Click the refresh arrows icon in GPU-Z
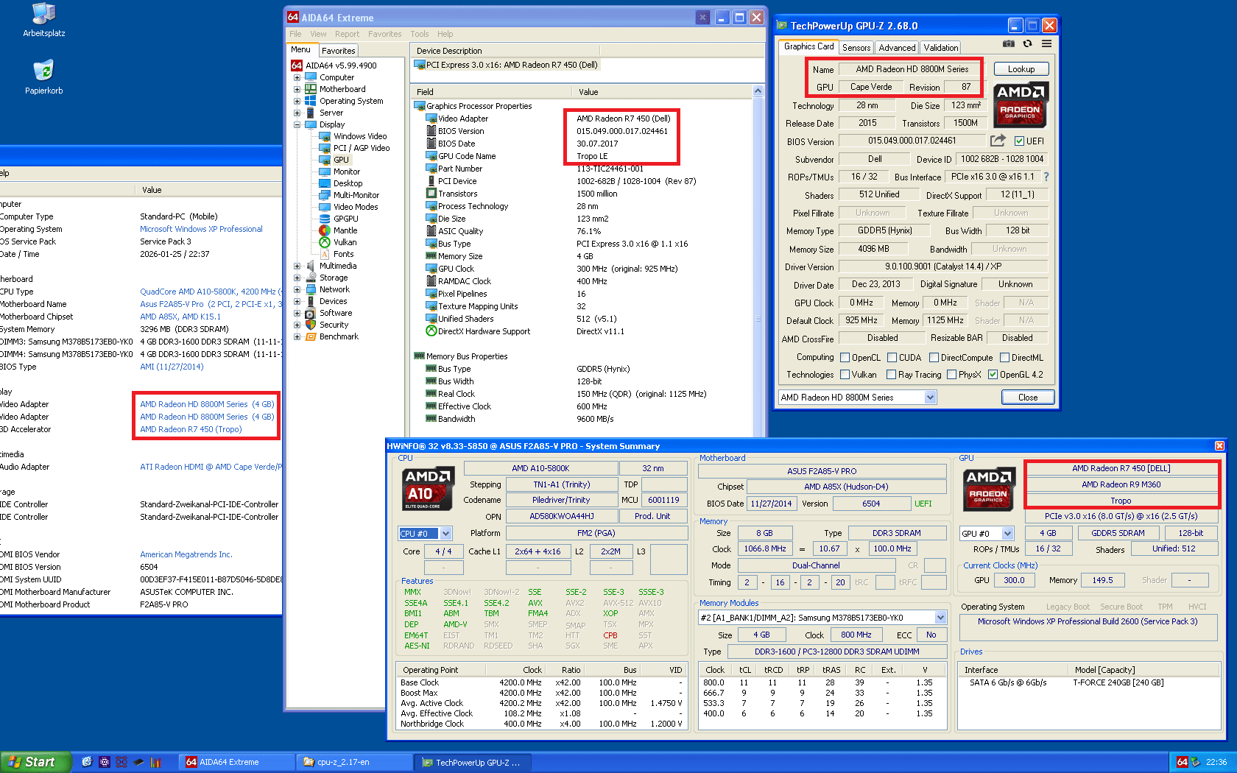 1027,44
